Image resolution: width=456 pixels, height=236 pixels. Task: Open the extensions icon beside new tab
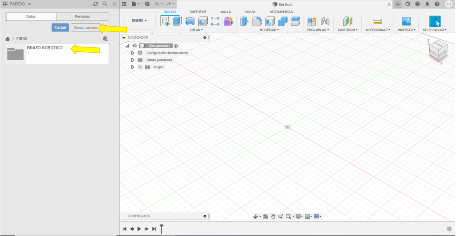click(x=408, y=4)
